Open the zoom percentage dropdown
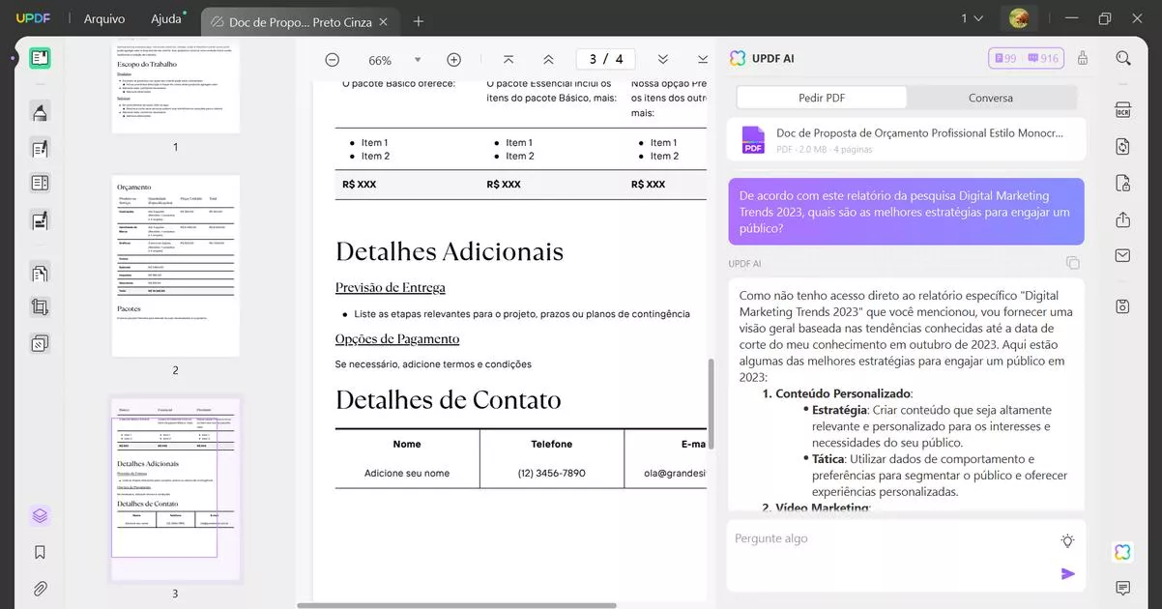Image resolution: width=1162 pixels, height=609 pixels. [x=417, y=59]
